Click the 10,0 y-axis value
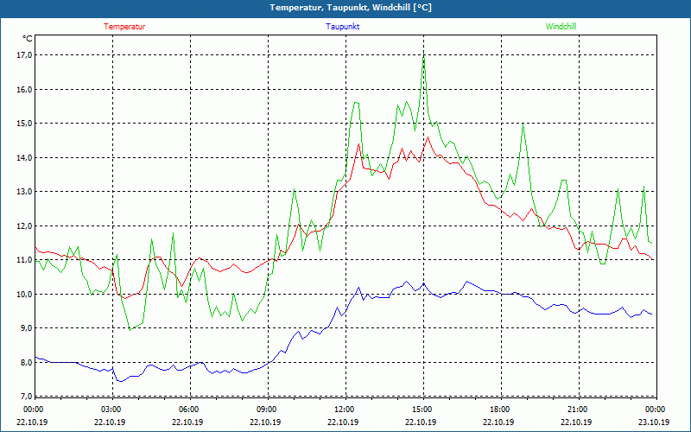Image resolution: width=691 pixels, height=432 pixels. (x=24, y=295)
